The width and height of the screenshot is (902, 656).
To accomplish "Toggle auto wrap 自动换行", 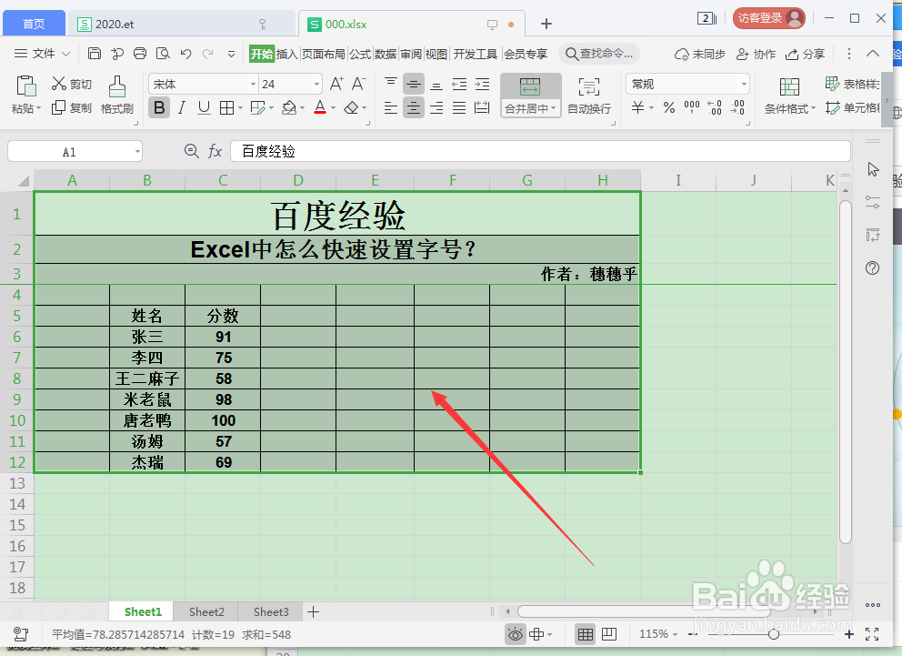I will coord(589,96).
